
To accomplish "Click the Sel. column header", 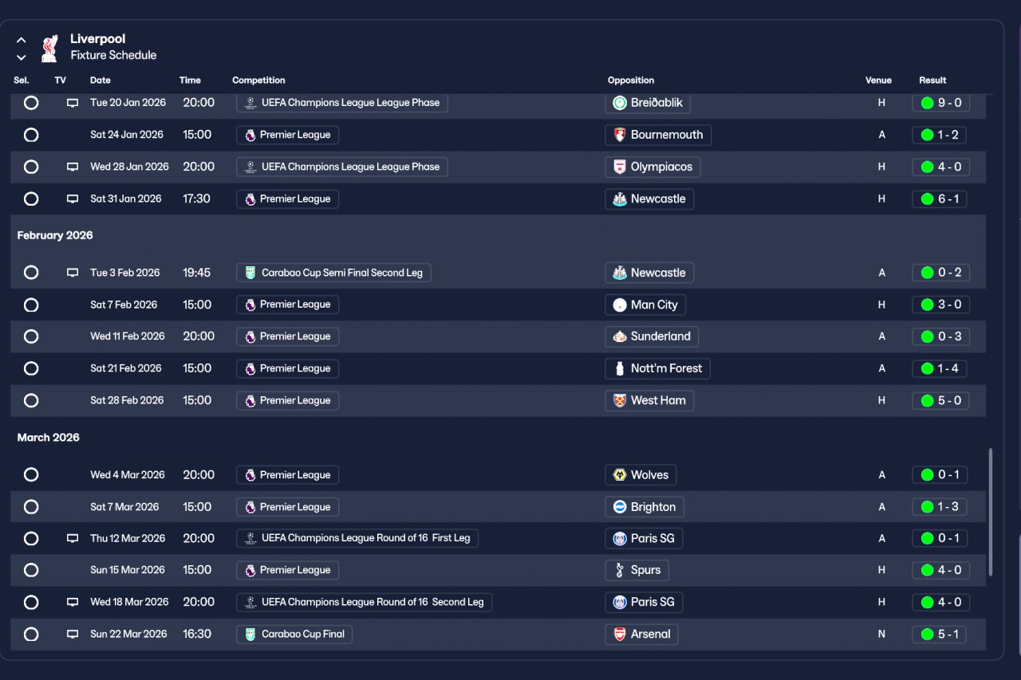I will [x=22, y=81].
